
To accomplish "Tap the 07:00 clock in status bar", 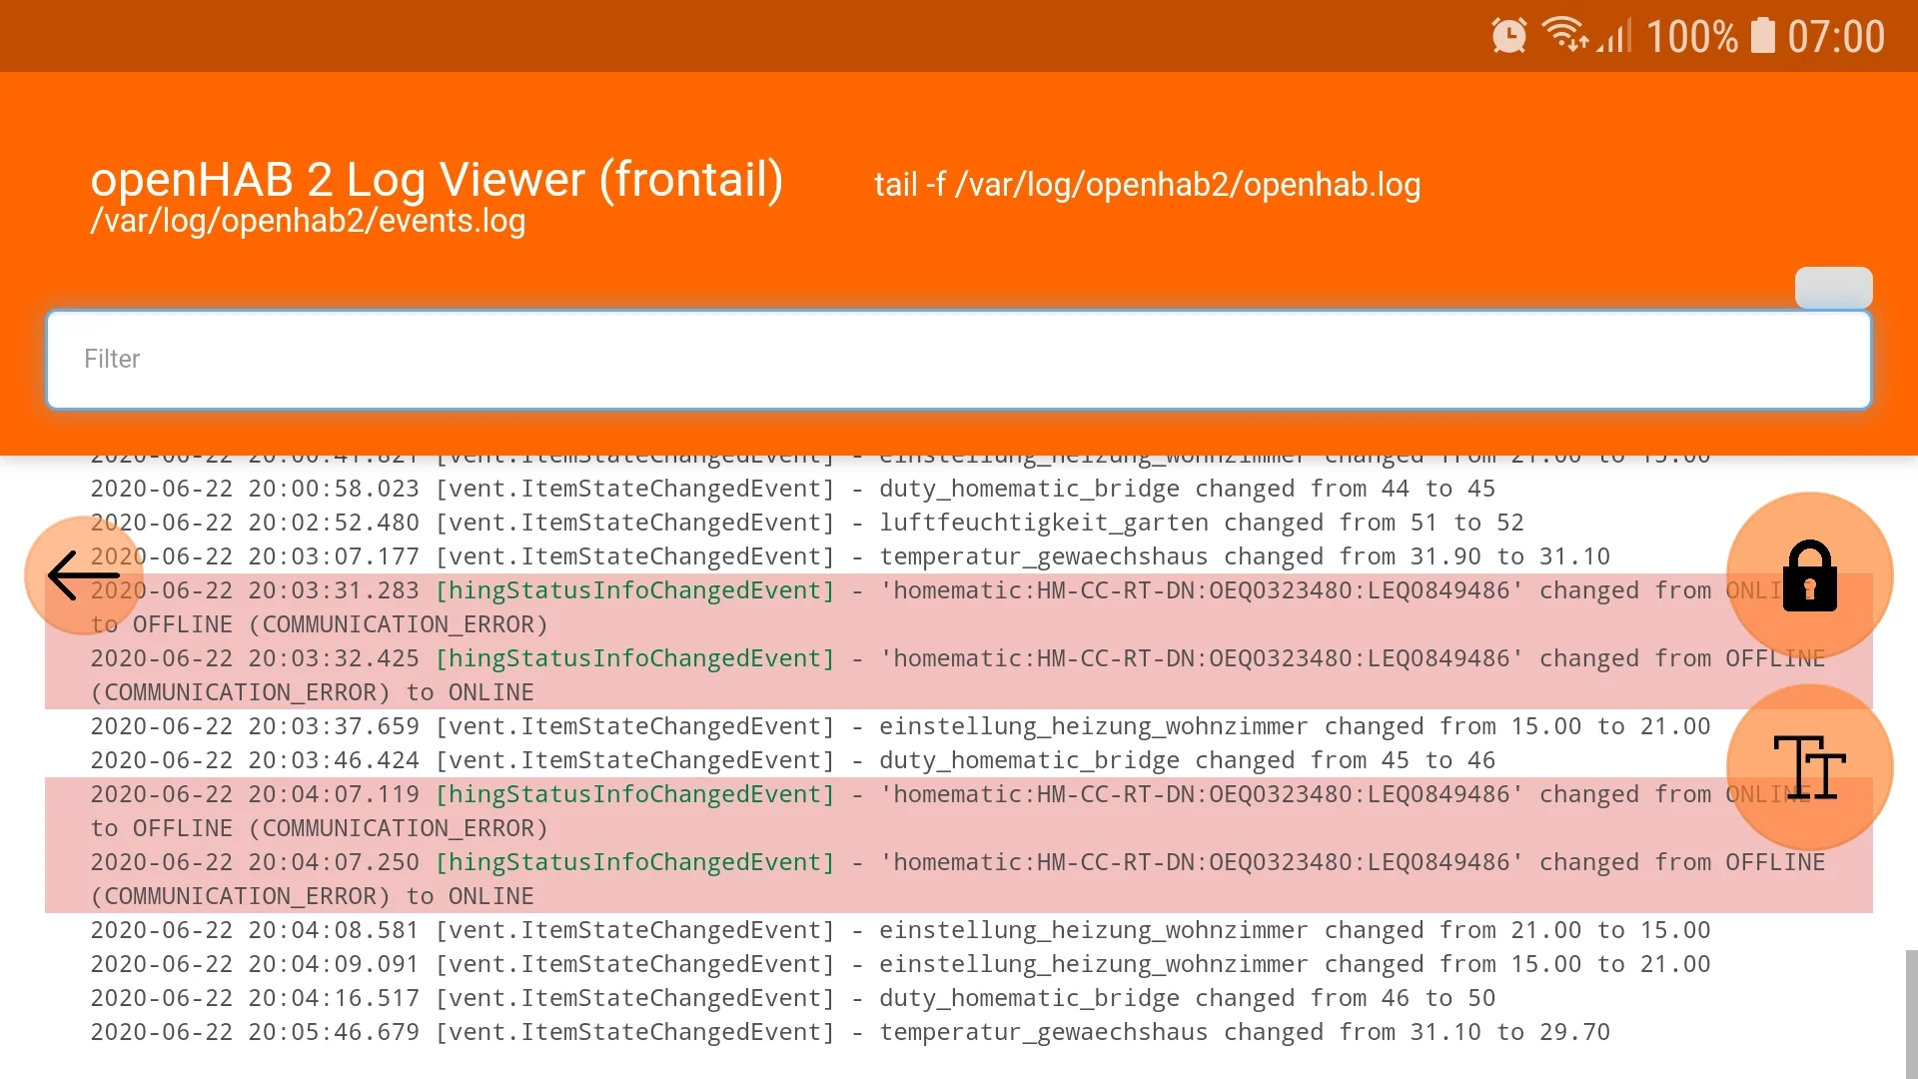I will (1836, 37).
